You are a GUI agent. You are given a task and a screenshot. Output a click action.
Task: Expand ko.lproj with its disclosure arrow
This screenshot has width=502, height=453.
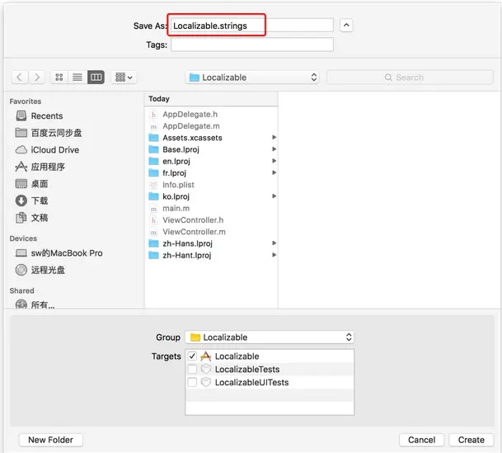pos(274,196)
